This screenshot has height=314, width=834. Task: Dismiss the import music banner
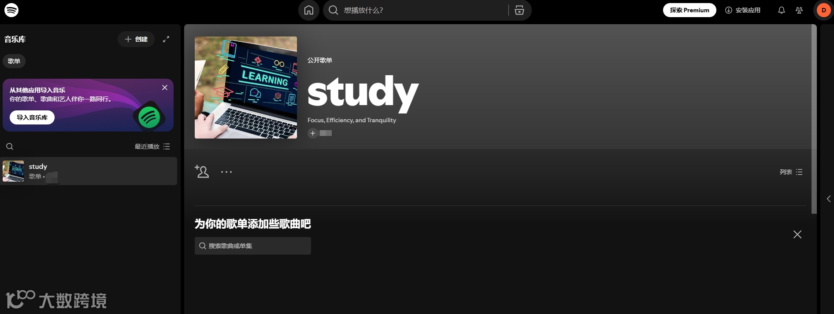[x=165, y=88]
